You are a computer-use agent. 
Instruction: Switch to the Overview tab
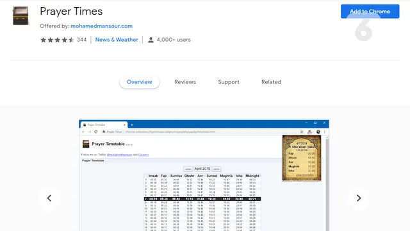pos(140,82)
